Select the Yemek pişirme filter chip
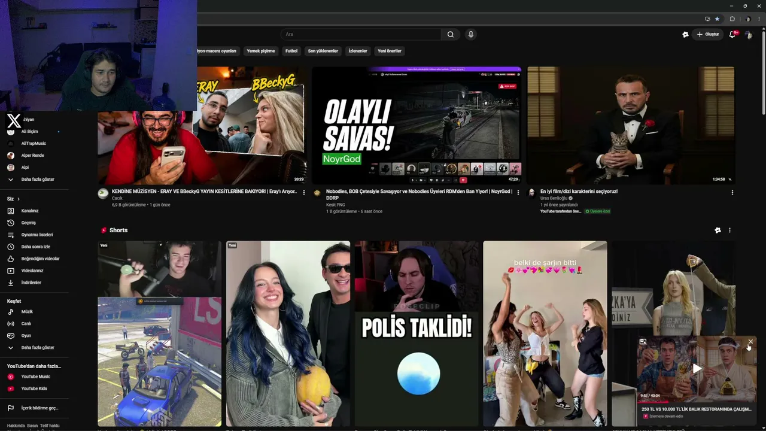766x431 pixels. [x=261, y=51]
